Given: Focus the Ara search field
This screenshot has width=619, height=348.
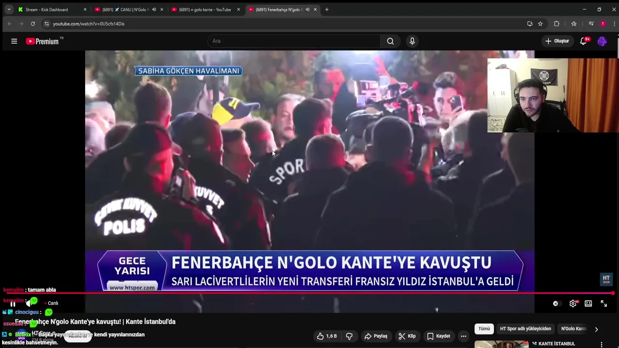Looking at the screenshot, I should (294, 41).
